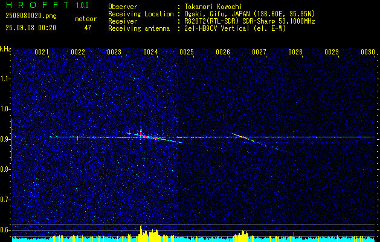The image size is (380, 242).
Task: Click time marker 0026
Action: pyautogui.click(x=223, y=52)
